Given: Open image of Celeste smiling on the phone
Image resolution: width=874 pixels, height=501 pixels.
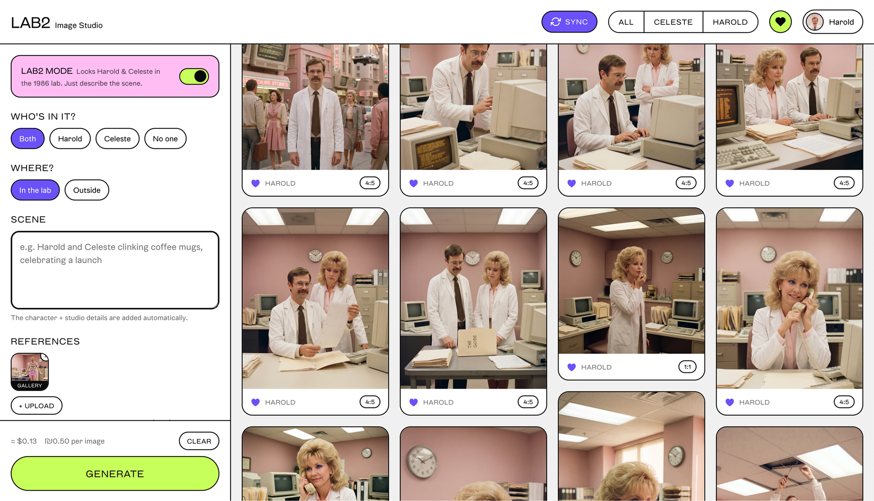Looking at the screenshot, I should [789, 298].
